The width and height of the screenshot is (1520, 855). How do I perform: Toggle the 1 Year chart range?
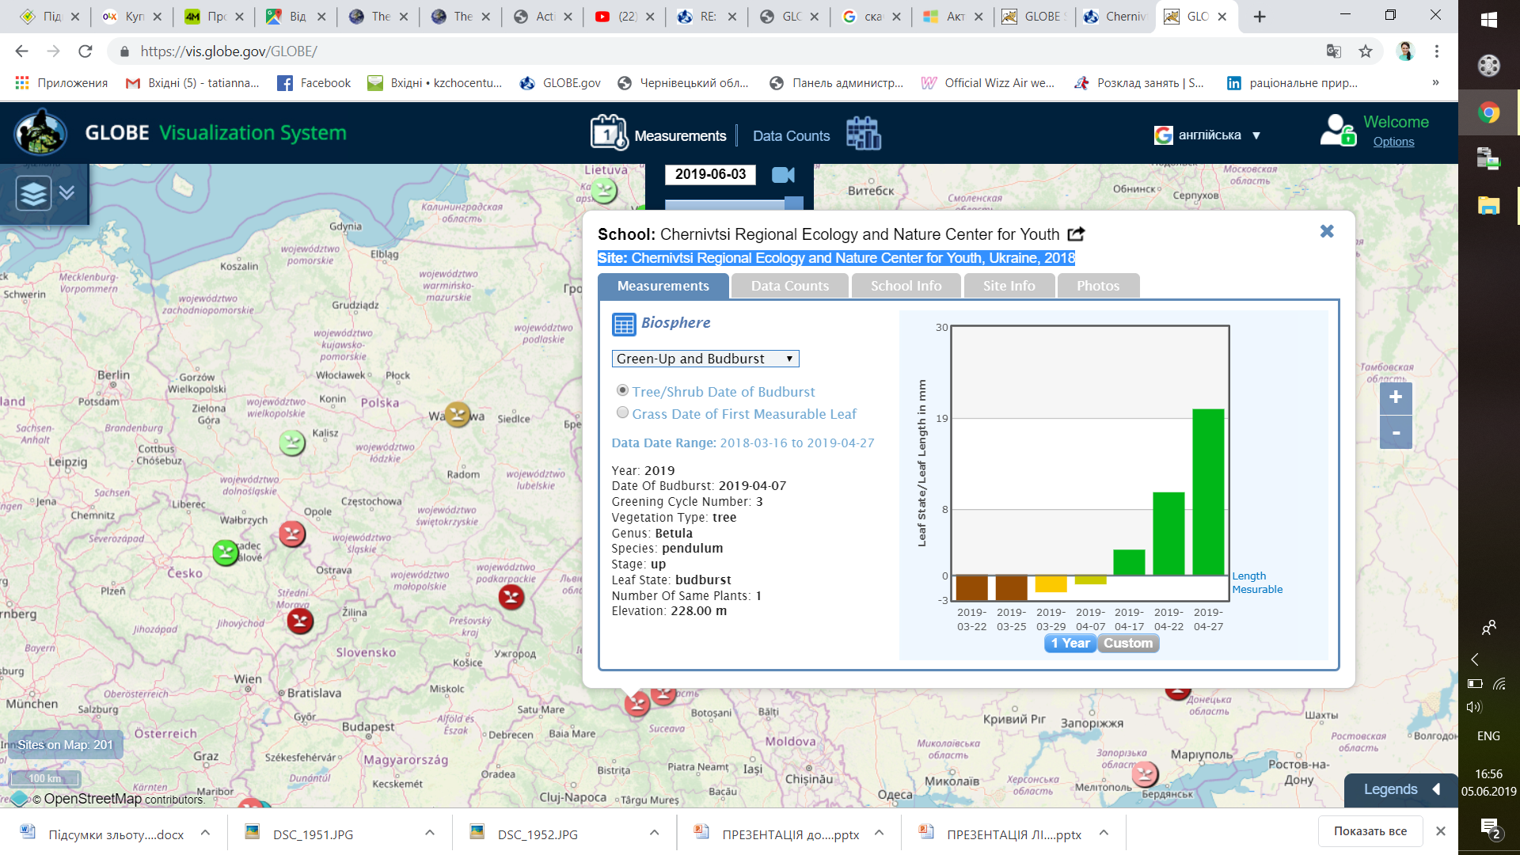click(x=1070, y=644)
